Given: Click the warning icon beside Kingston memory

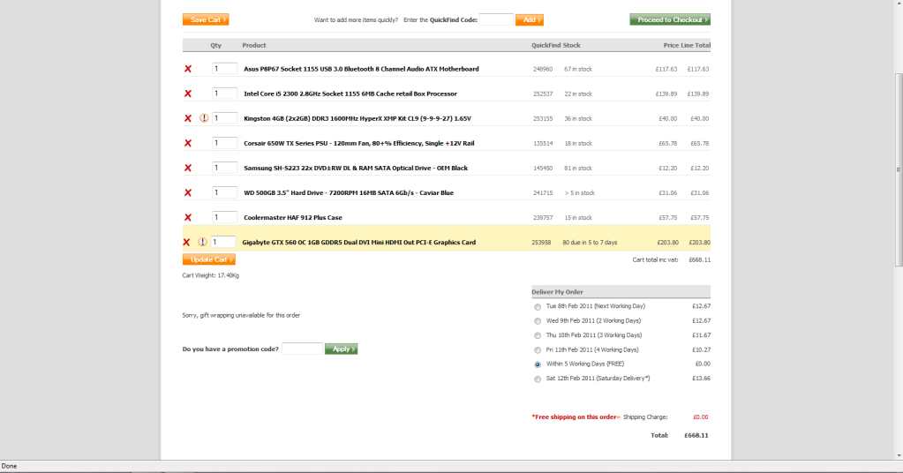Looking at the screenshot, I should click(204, 118).
